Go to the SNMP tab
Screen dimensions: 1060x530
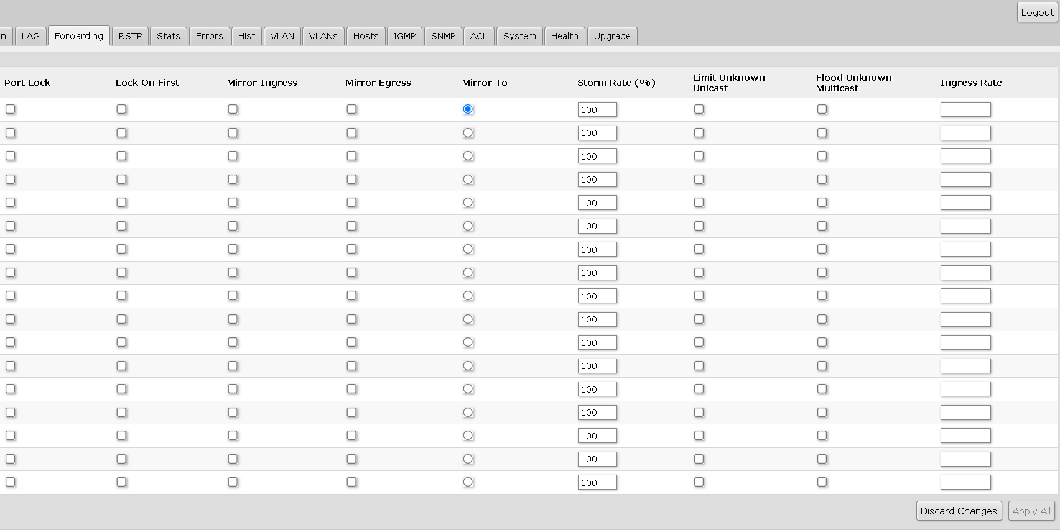(443, 36)
